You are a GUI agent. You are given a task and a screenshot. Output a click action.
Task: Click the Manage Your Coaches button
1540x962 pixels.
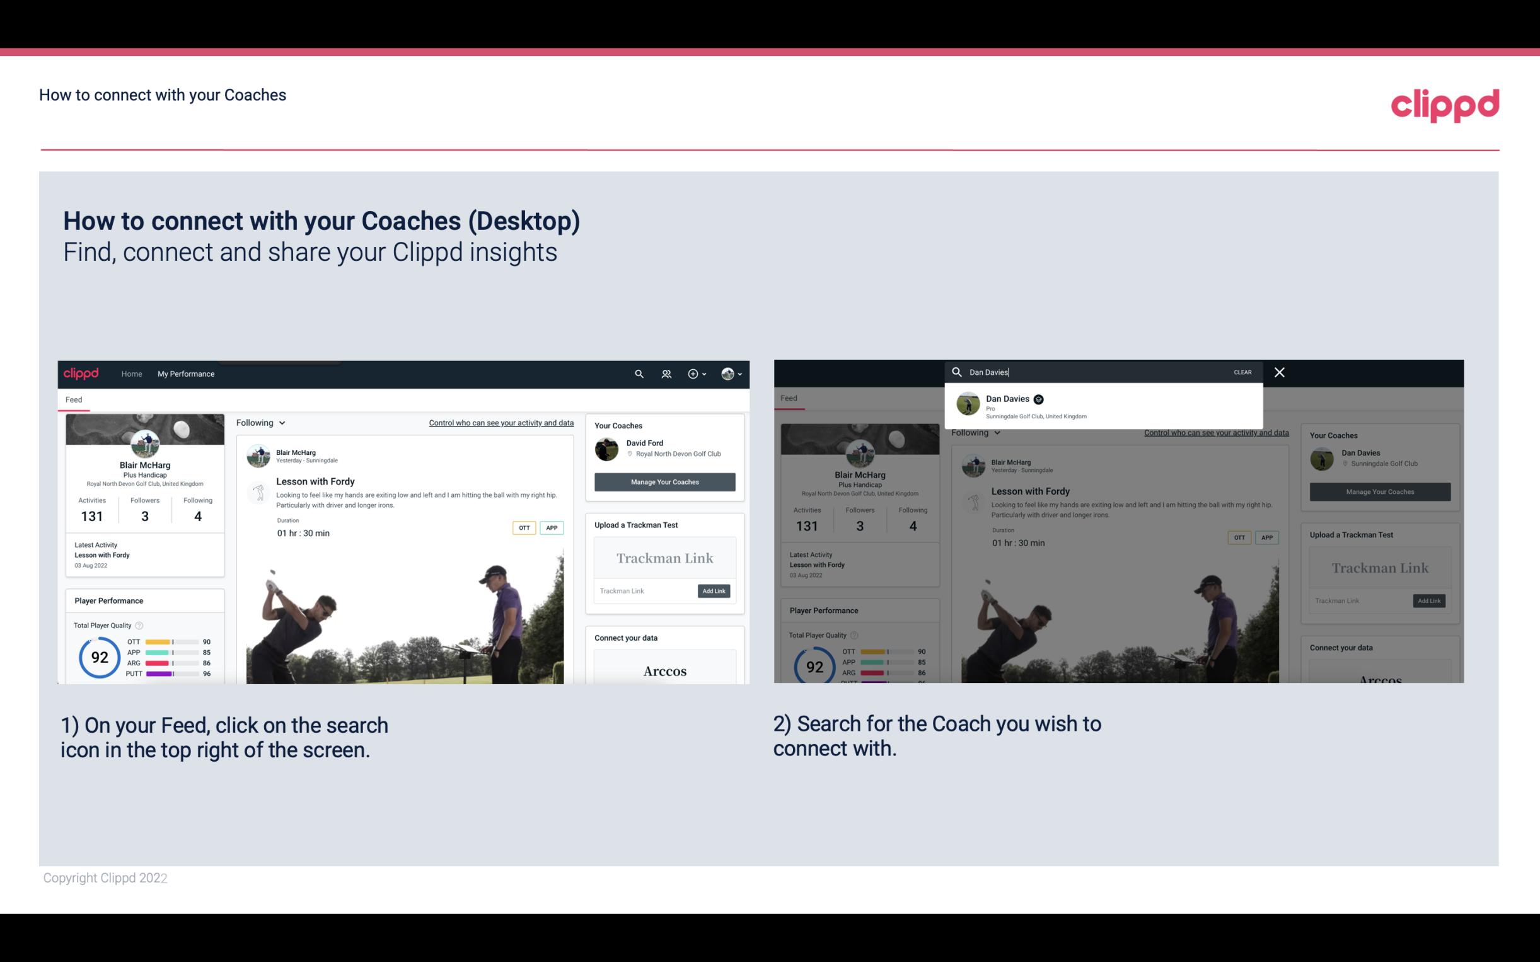point(663,481)
